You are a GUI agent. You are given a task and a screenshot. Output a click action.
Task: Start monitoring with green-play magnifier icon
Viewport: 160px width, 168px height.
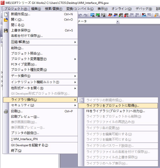(x=121, y=15)
